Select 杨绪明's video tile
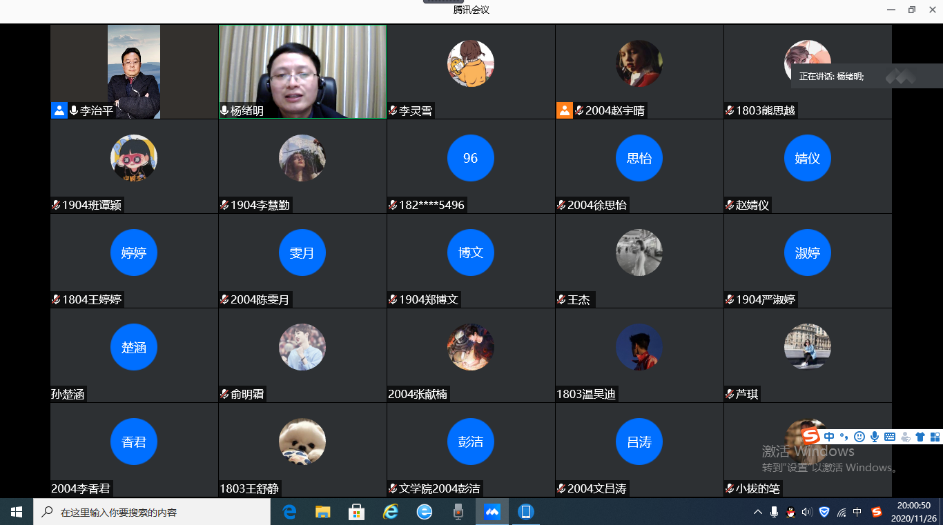The height and width of the screenshot is (525, 943). [302, 69]
